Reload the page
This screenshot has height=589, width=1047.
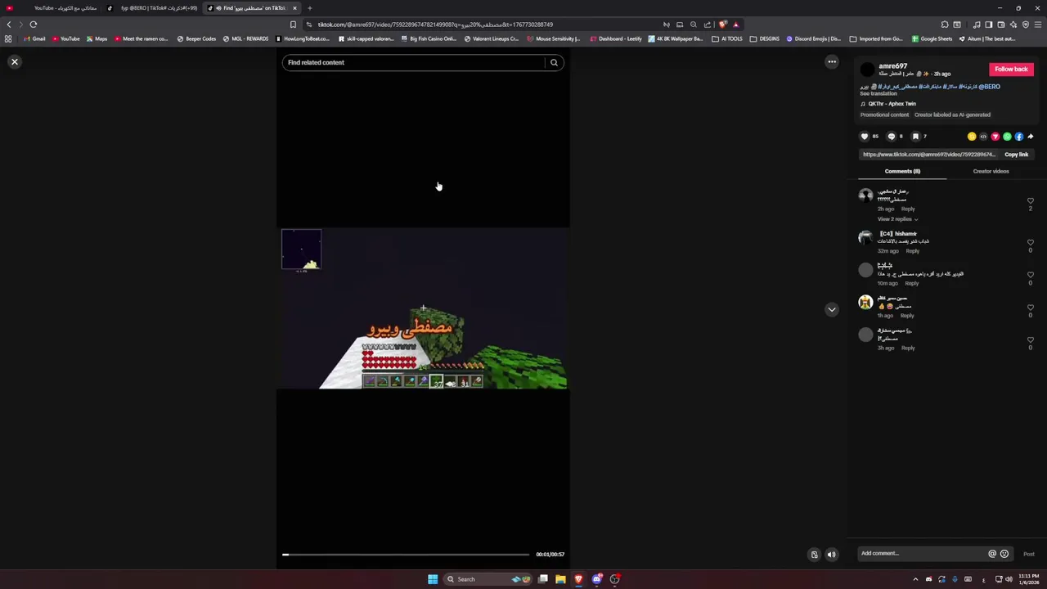coord(34,25)
